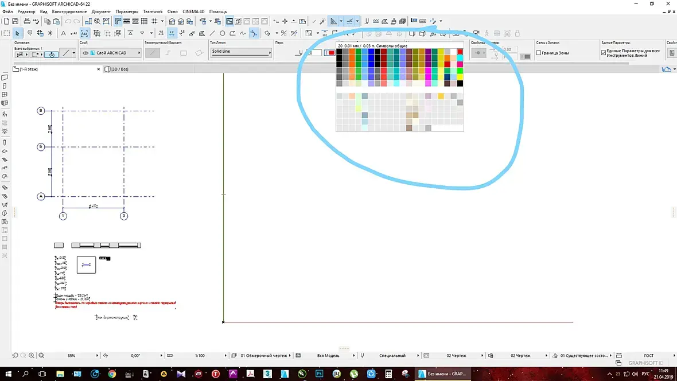The height and width of the screenshot is (381, 677).
Task: Toggle the guide lines button
Action: [x=334, y=21]
